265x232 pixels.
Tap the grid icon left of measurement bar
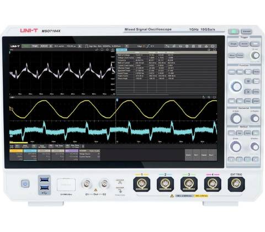coord(12,146)
